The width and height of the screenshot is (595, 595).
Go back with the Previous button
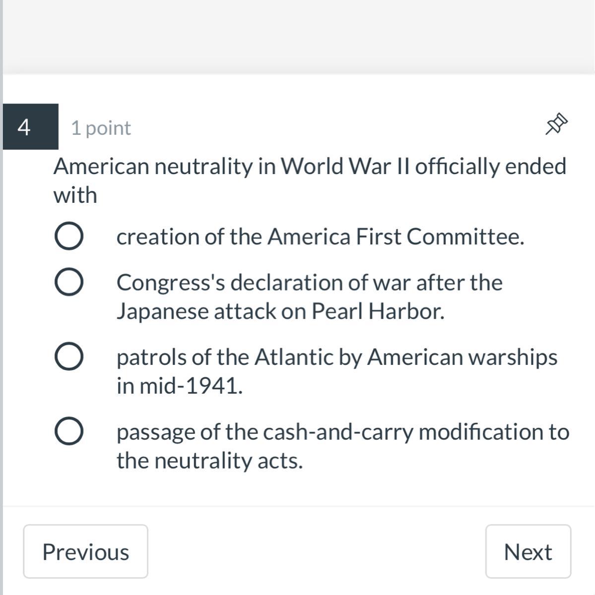[x=85, y=551]
